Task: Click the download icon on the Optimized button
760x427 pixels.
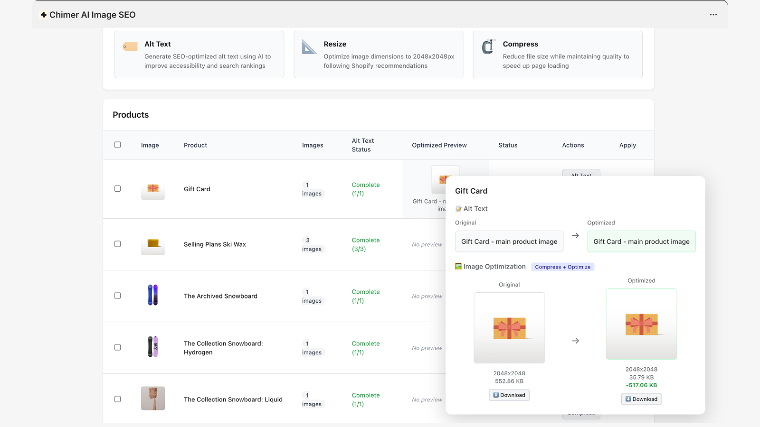Action: click(628, 399)
